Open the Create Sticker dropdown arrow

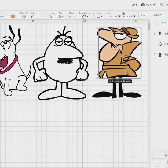coord(87,17)
